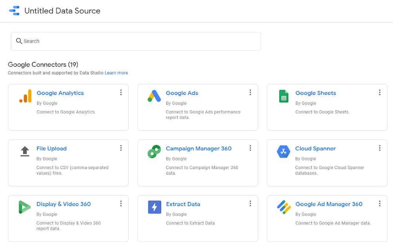Click the 'Connect to CSV (comma-separated values) files.' text
The image size is (393, 246).
coord(73,170)
